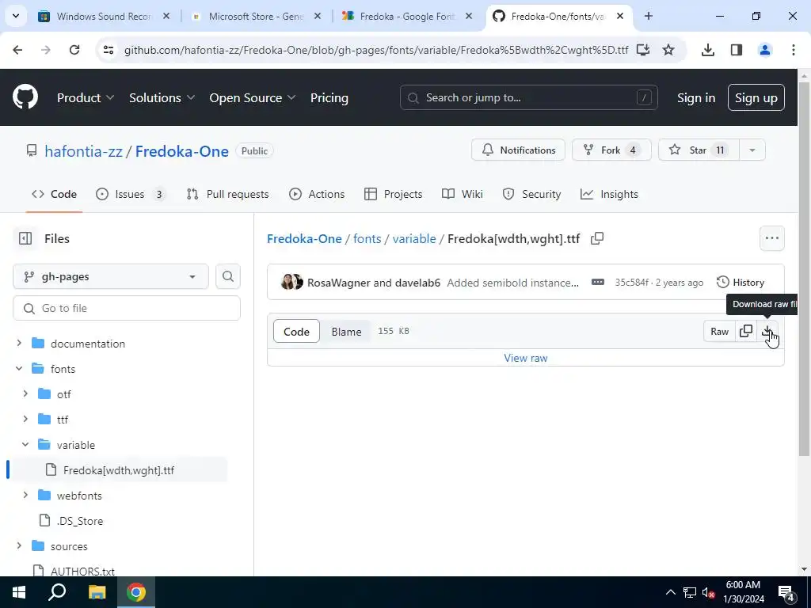811x608 pixels.
Task: Open the Issues repository tab
Action: click(131, 195)
